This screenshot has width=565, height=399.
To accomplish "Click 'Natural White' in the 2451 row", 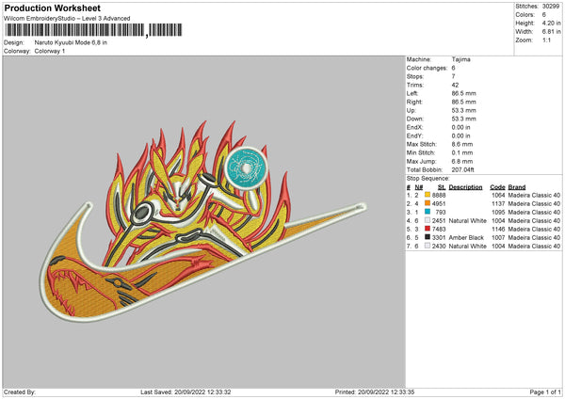I will click(468, 221).
